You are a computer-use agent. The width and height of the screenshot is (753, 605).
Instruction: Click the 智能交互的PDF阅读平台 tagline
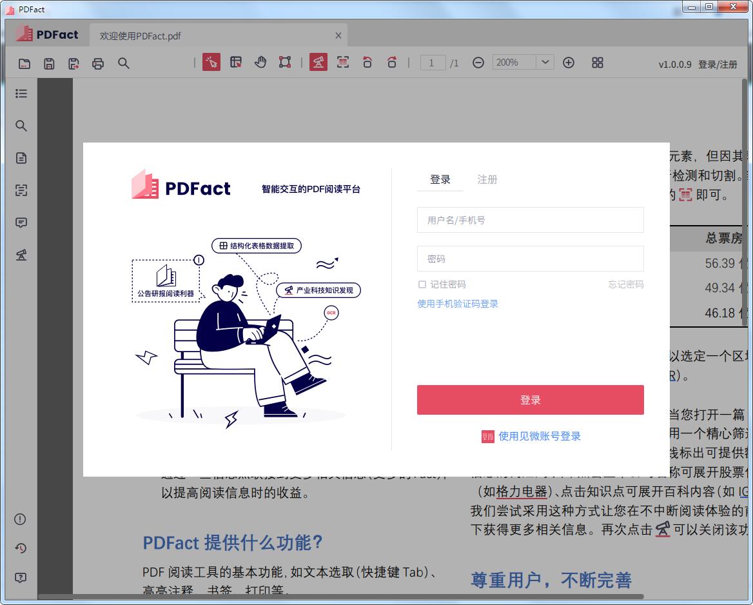point(311,189)
